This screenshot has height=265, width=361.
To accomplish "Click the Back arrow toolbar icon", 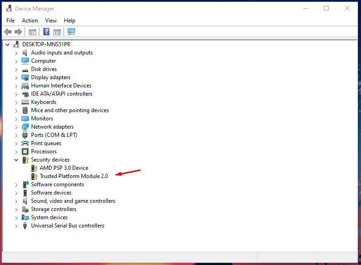I will pos(8,32).
